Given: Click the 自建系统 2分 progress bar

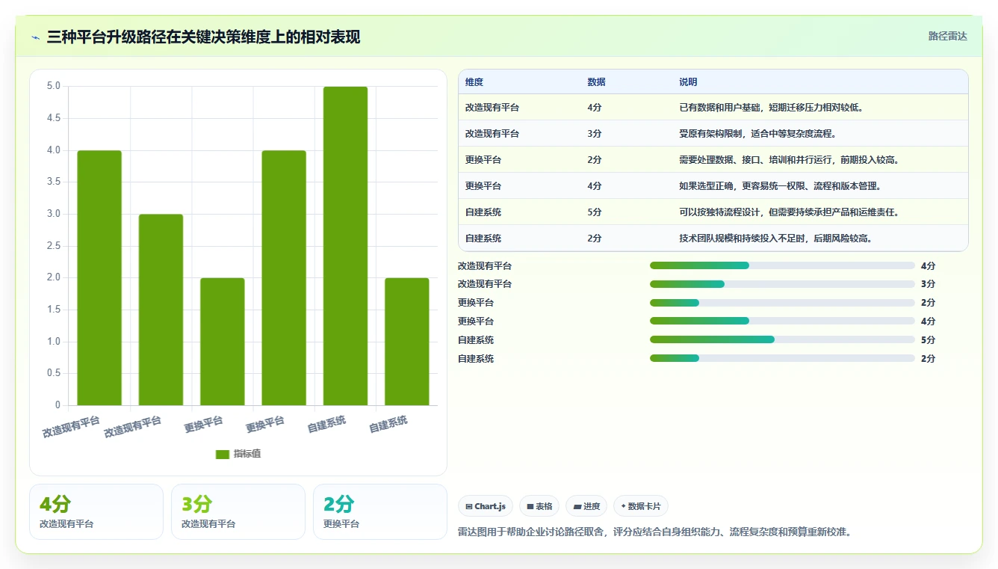Looking at the screenshot, I should tap(782, 358).
